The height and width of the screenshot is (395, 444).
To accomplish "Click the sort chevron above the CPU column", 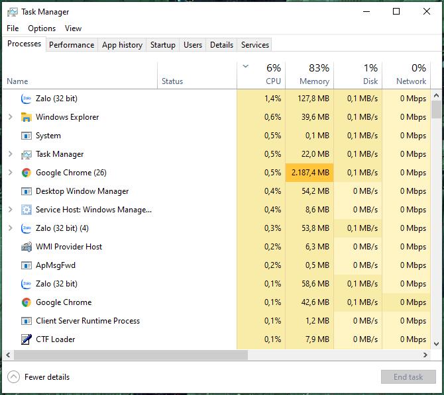I will coord(245,66).
